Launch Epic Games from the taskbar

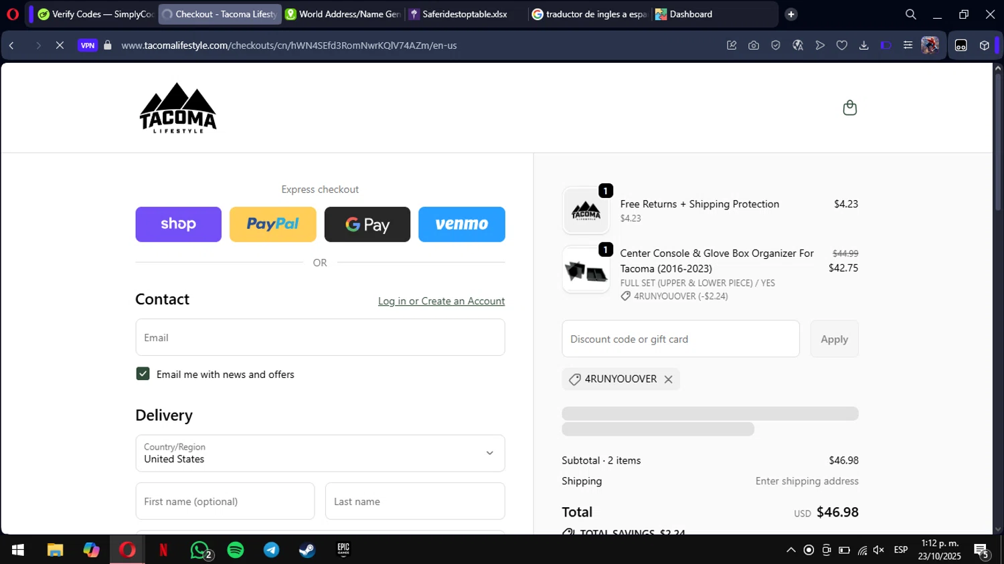343,550
